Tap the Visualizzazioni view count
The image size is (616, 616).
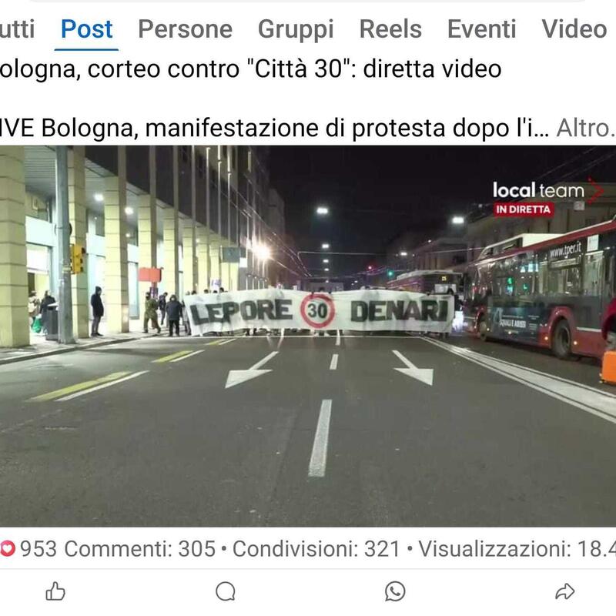point(517,548)
